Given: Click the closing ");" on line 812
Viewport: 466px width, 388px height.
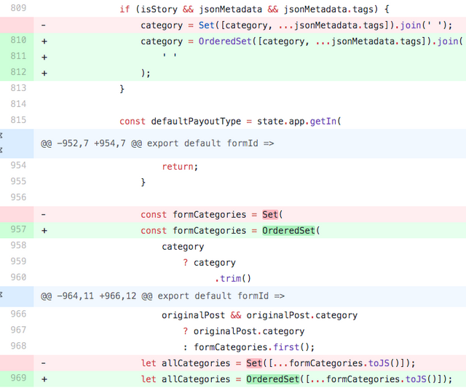Looking at the screenshot, I should [146, 74].
